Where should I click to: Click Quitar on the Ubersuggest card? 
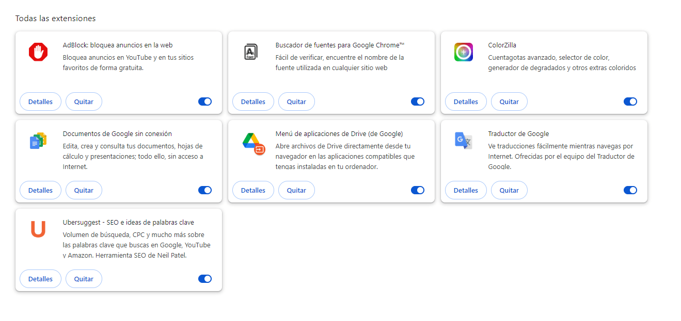pos(84,279)
